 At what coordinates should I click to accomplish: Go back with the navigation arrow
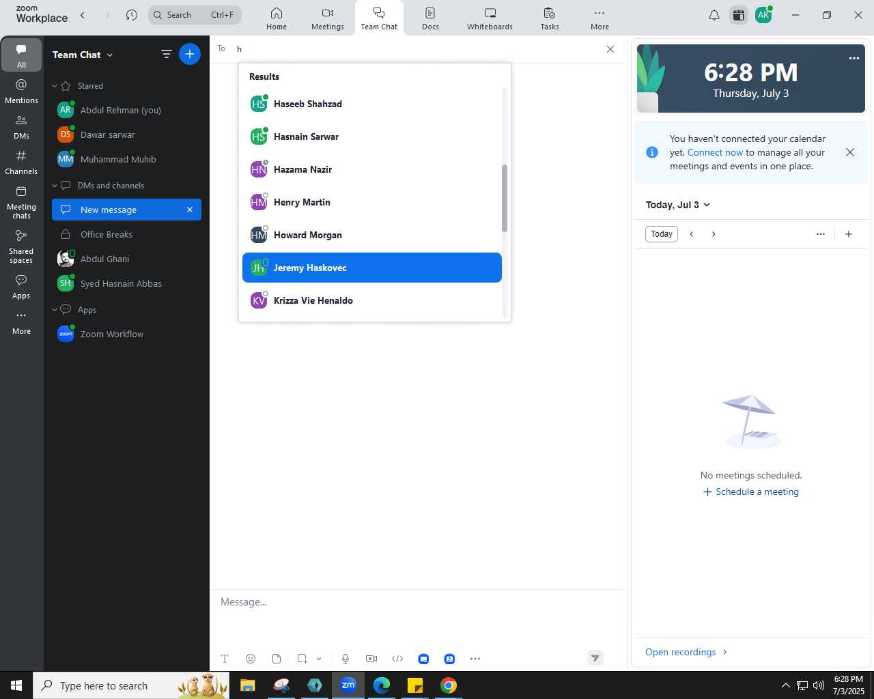[x=83, y=15]
